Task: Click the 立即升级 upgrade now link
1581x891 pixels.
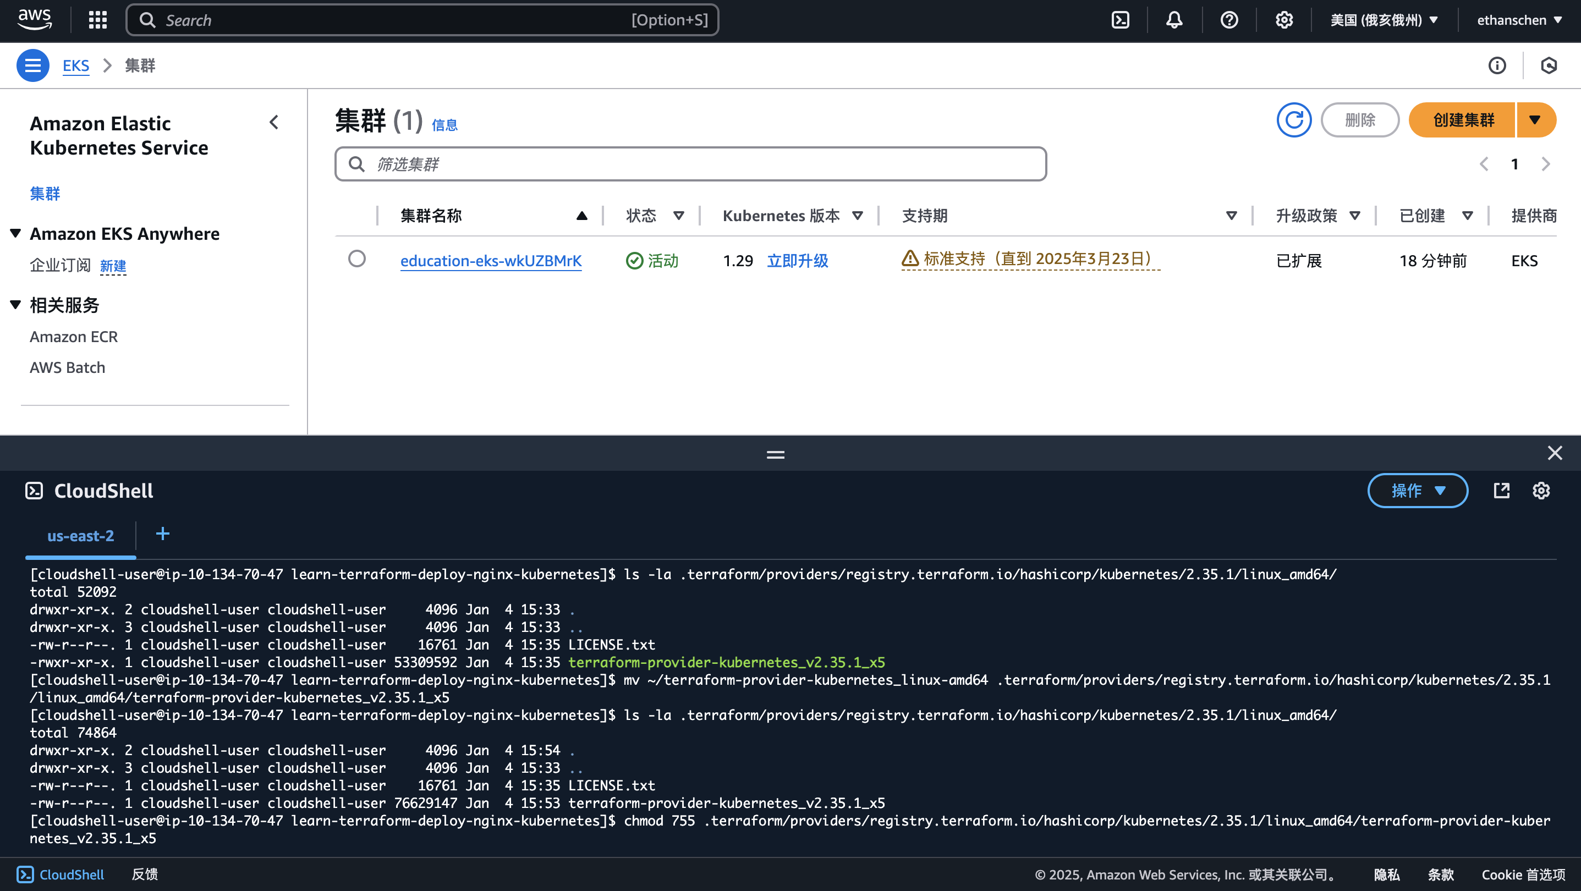Action: coord(797,261)
